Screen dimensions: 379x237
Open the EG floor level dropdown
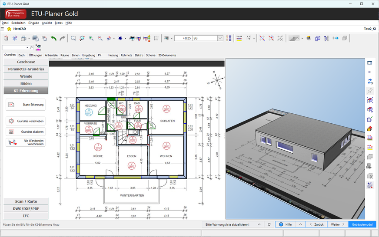(x=221, y=38)
